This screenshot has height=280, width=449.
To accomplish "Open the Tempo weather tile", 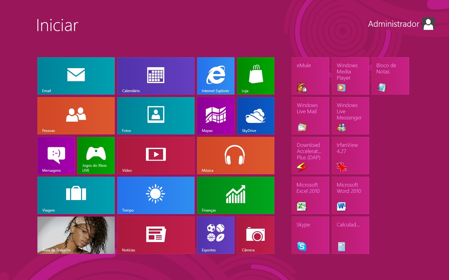I will click(x=156, y=195).
